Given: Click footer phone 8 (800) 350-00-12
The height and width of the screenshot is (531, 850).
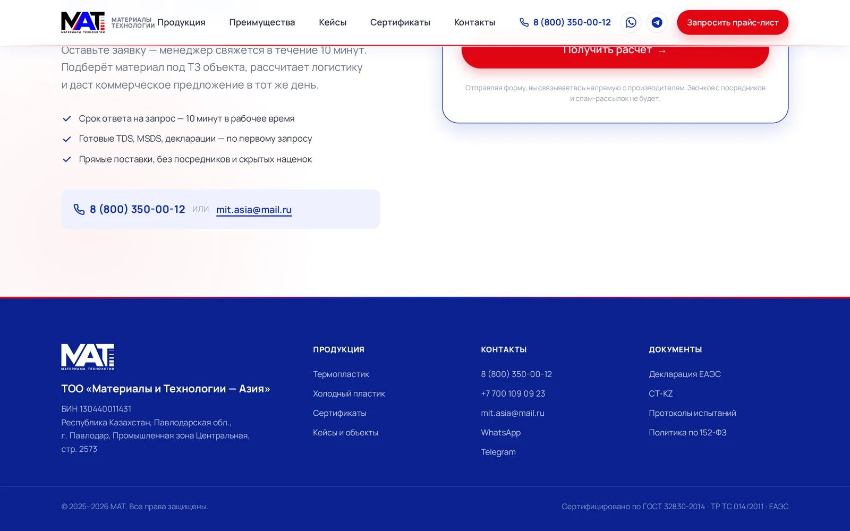Looking at the screenshot, I should (516, 374).
